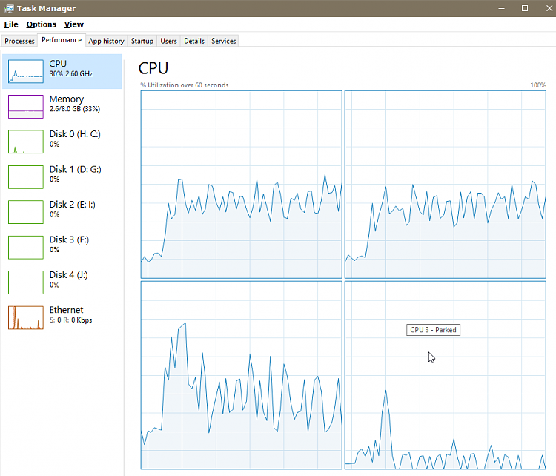The image size is (556, 476).
Task: Switch to the App history tab
Action: pos(106,41)
